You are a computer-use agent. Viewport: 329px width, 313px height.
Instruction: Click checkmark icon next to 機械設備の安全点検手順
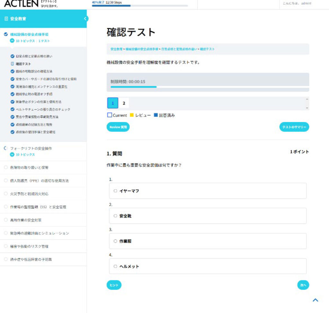click(6, 34)
